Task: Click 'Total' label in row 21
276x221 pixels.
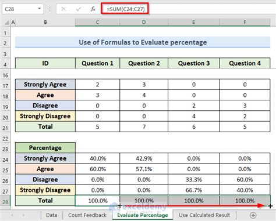Action: 45,126
